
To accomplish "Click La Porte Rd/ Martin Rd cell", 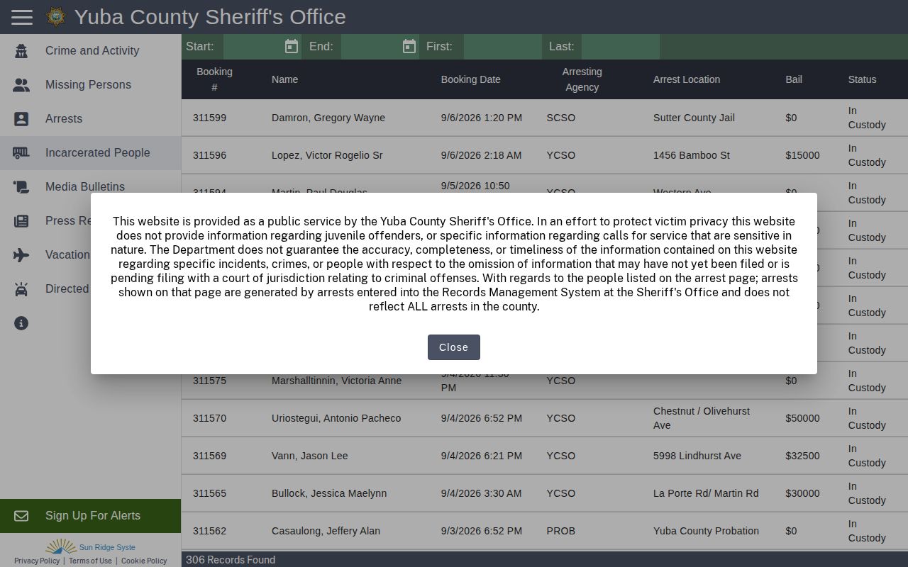I will (x=706, y=493).
